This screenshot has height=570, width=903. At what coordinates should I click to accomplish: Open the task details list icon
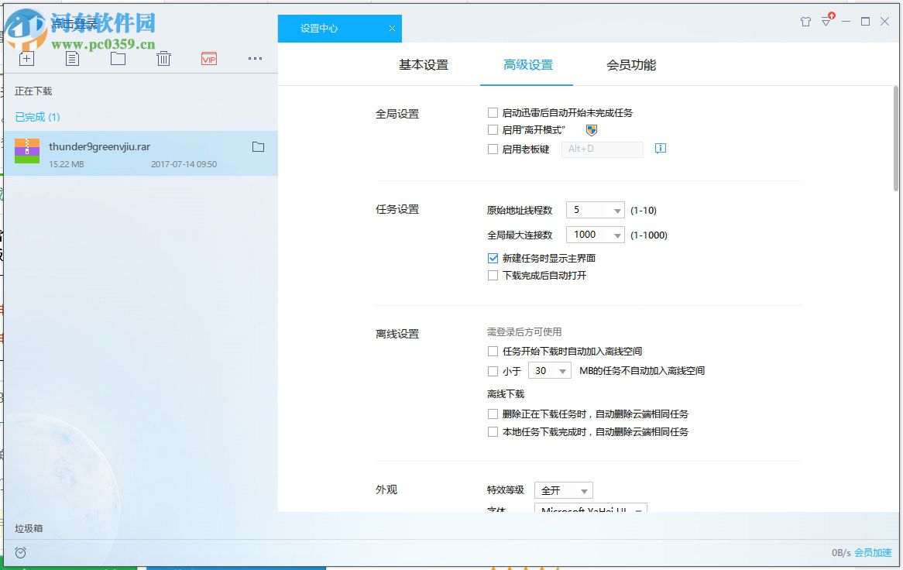pyautogui.click(x=72, y=58)
